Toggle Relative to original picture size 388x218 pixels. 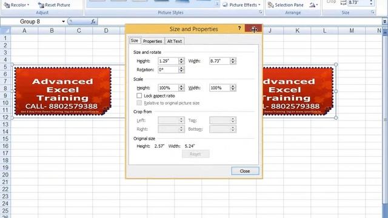139,103
